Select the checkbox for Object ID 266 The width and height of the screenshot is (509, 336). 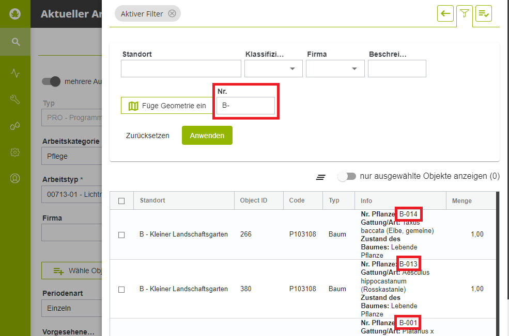[121, 234]
